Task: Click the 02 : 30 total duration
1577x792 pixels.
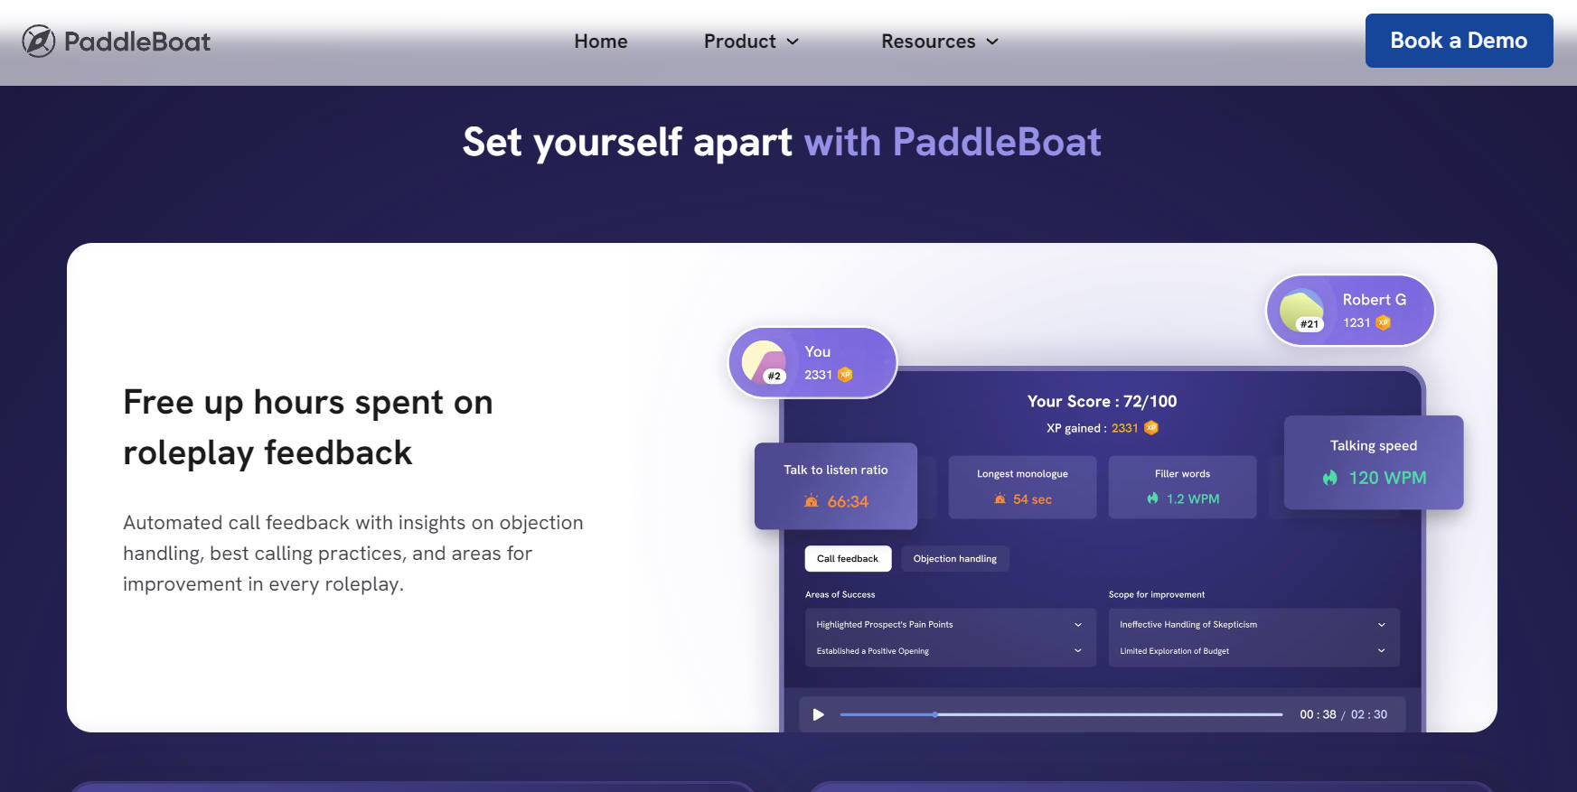Action: click(x=1369, y=714)
